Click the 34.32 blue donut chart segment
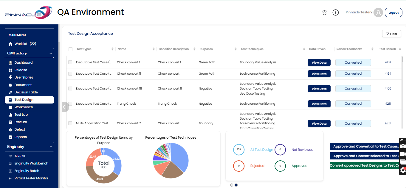Image resolution: width=406 pixels, height=188 pixels. point(116,159)
